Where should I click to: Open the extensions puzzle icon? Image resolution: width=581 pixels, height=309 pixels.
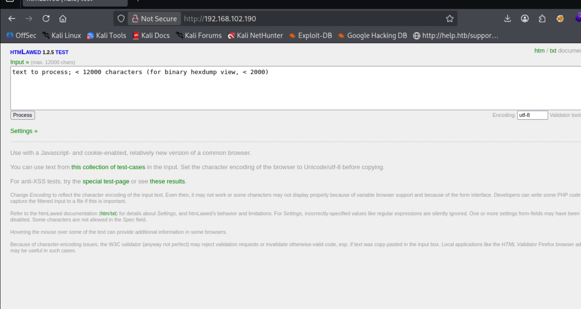click(542, 18)
